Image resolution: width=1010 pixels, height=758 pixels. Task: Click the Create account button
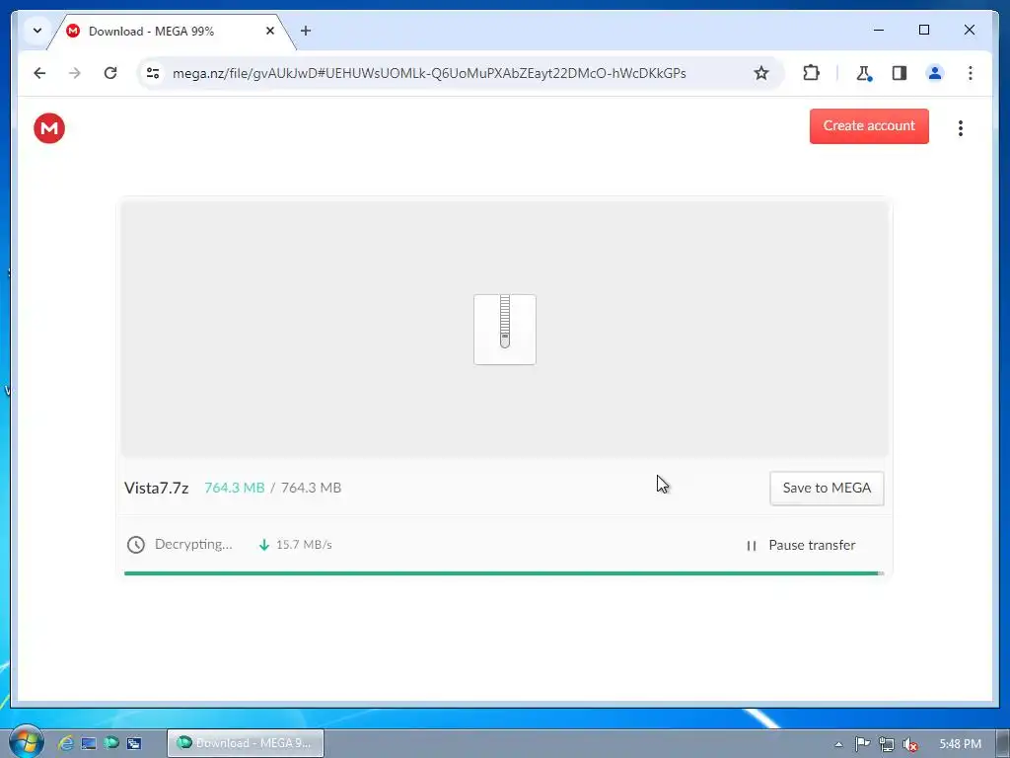click(868, 125)
